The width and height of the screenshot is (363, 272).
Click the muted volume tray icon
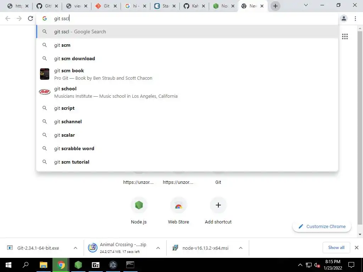tap(317, 265)
